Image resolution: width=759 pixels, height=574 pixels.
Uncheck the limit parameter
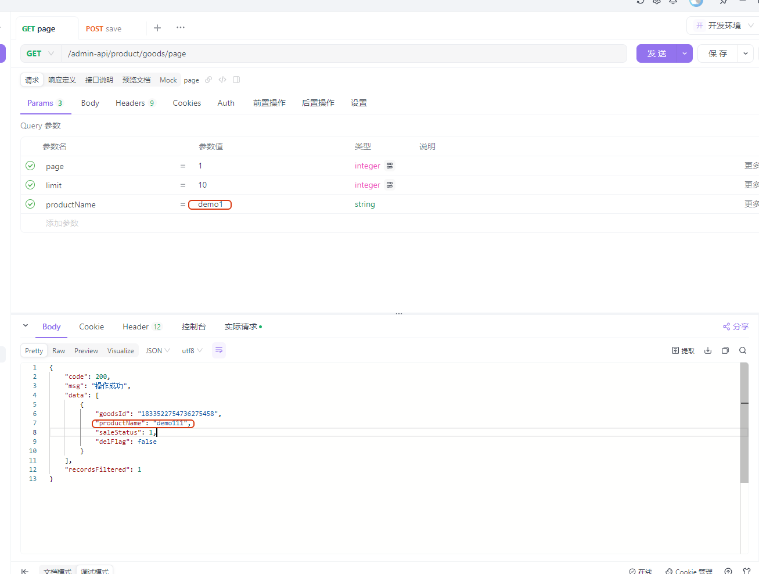30,185
